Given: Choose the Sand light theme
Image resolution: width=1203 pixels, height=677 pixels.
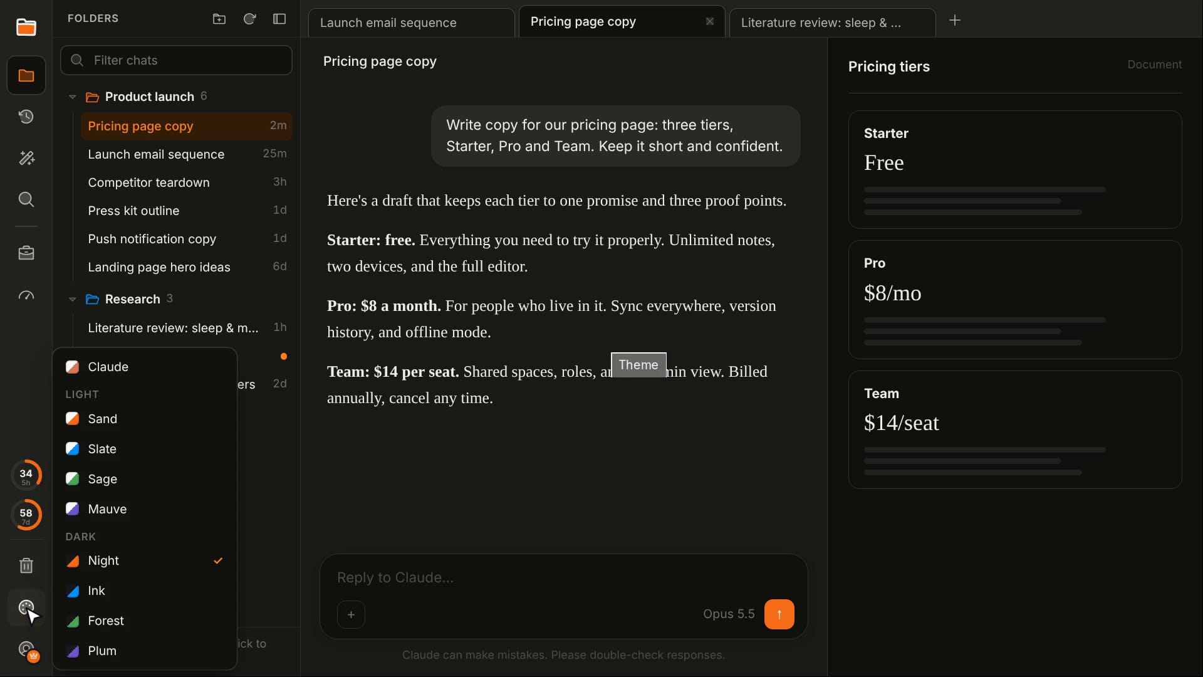Looking at the screenshot, I should coord(145,419).
